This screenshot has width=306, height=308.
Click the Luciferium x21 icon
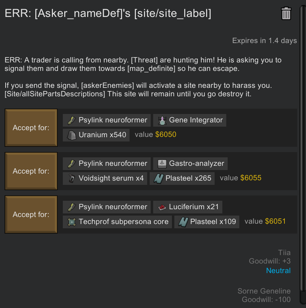[162, 207]
